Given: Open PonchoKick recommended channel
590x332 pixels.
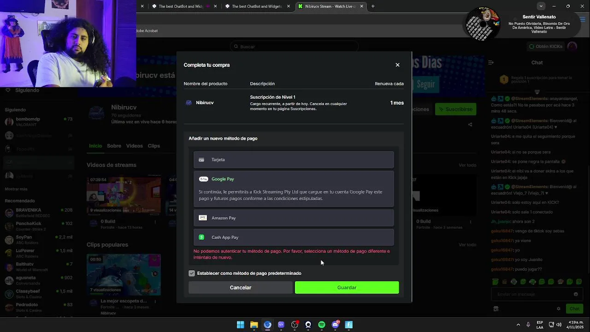Looking at the screenshot, I should click(39, 226).
